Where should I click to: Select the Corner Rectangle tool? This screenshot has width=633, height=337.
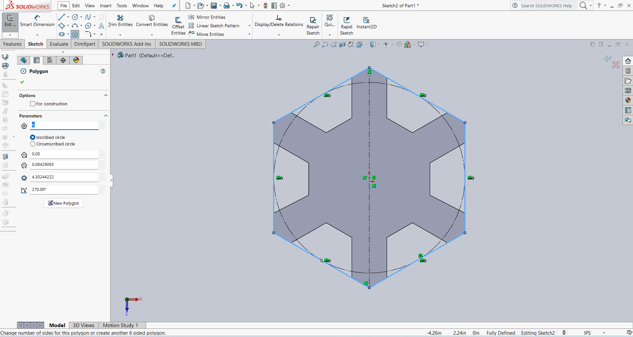(x=62, y=26)
